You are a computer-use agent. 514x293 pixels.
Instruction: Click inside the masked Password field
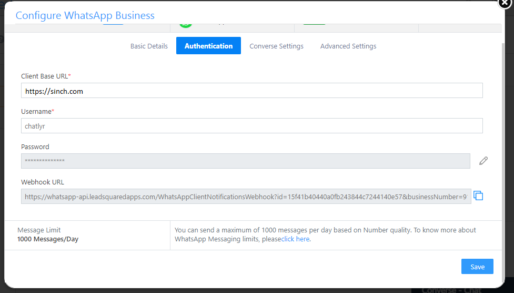point(245,161)
